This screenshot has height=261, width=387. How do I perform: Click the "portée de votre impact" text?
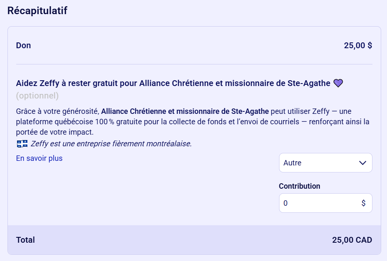54,132
